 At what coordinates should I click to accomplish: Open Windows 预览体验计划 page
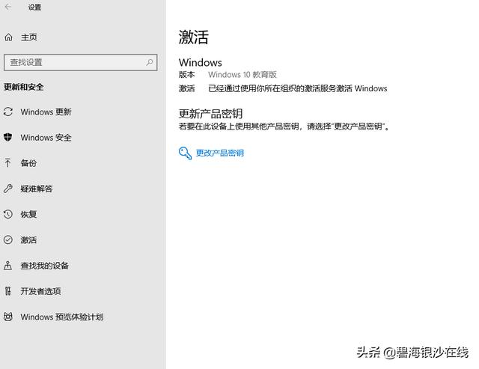coord(62,317)
